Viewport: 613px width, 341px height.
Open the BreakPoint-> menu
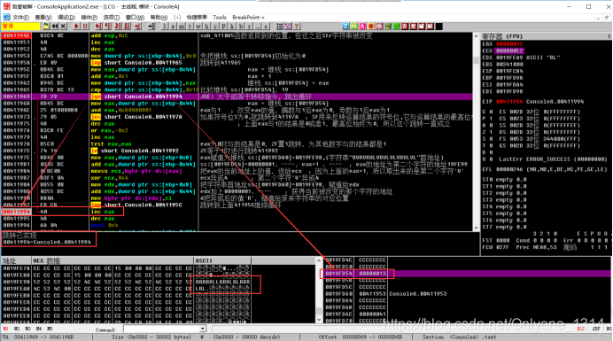[x=248, y=17]
